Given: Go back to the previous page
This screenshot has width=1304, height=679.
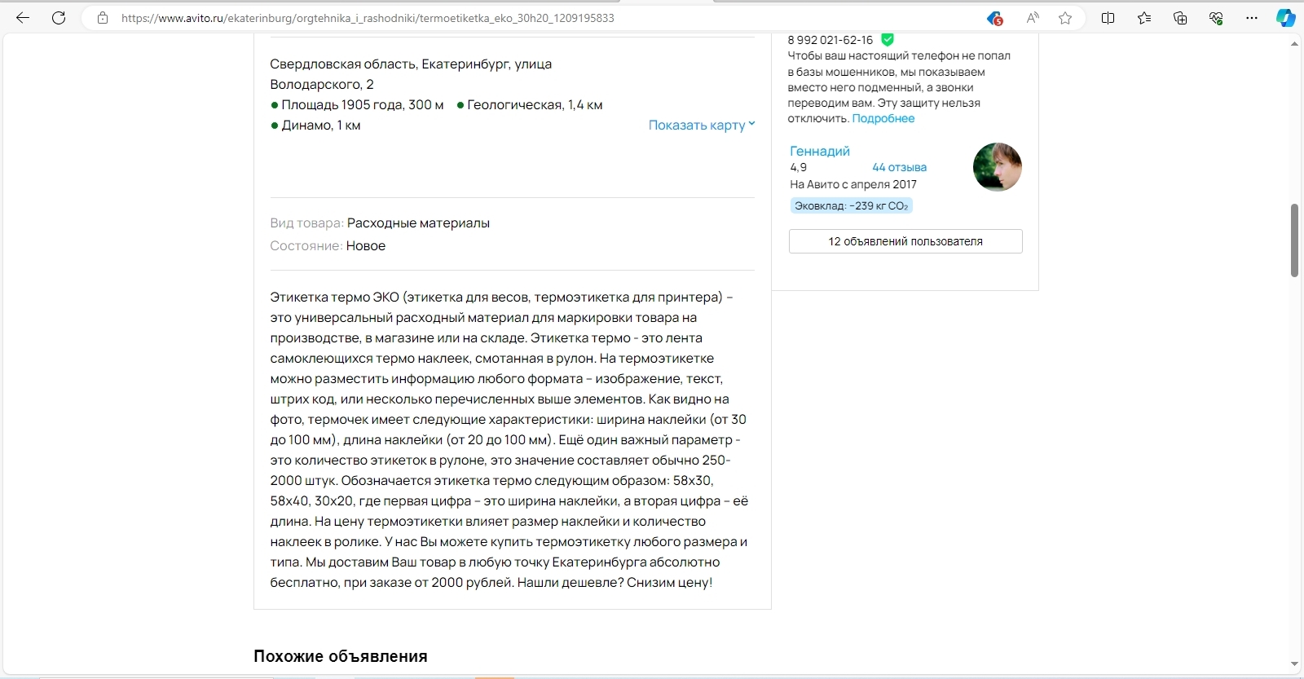Looking at the screenshot, I should tap(23, 18).
